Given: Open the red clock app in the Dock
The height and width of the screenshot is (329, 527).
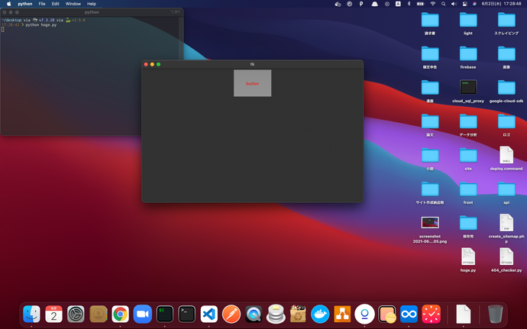Looking at the screenshot, I should 431,314.
